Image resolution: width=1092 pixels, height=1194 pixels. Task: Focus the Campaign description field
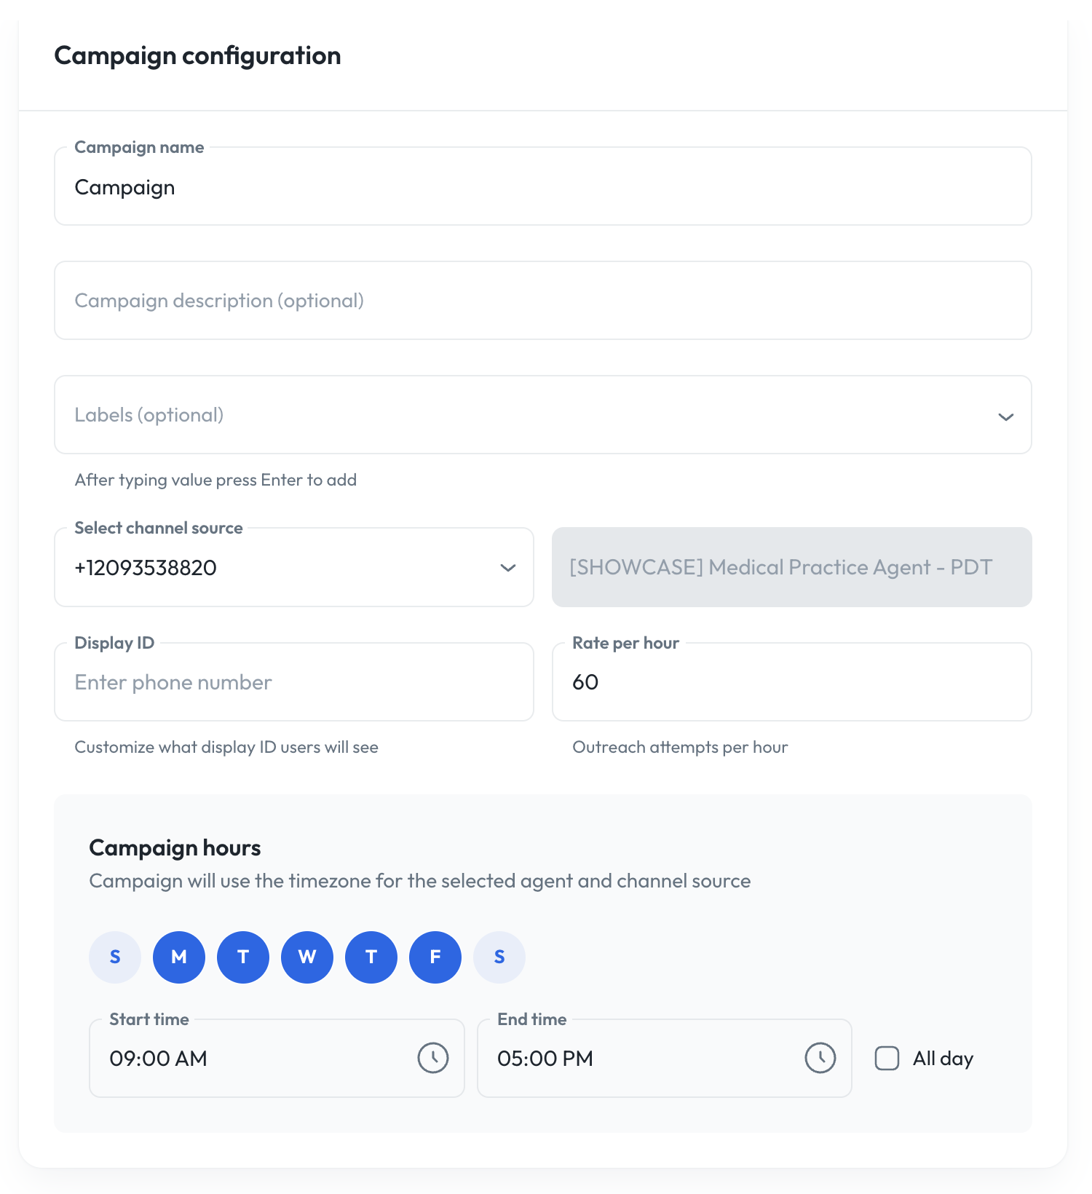point(543,301)
